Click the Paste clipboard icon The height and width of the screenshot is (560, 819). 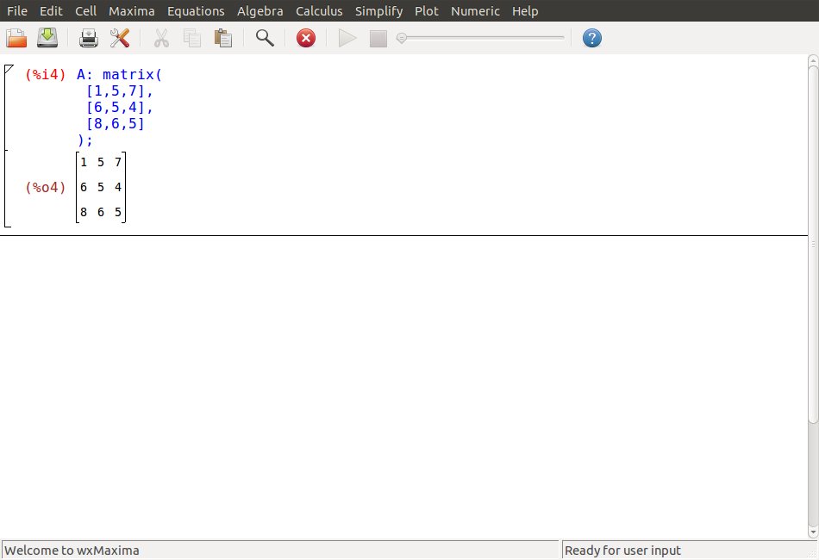pyautogui.click(x=223, y=38)
